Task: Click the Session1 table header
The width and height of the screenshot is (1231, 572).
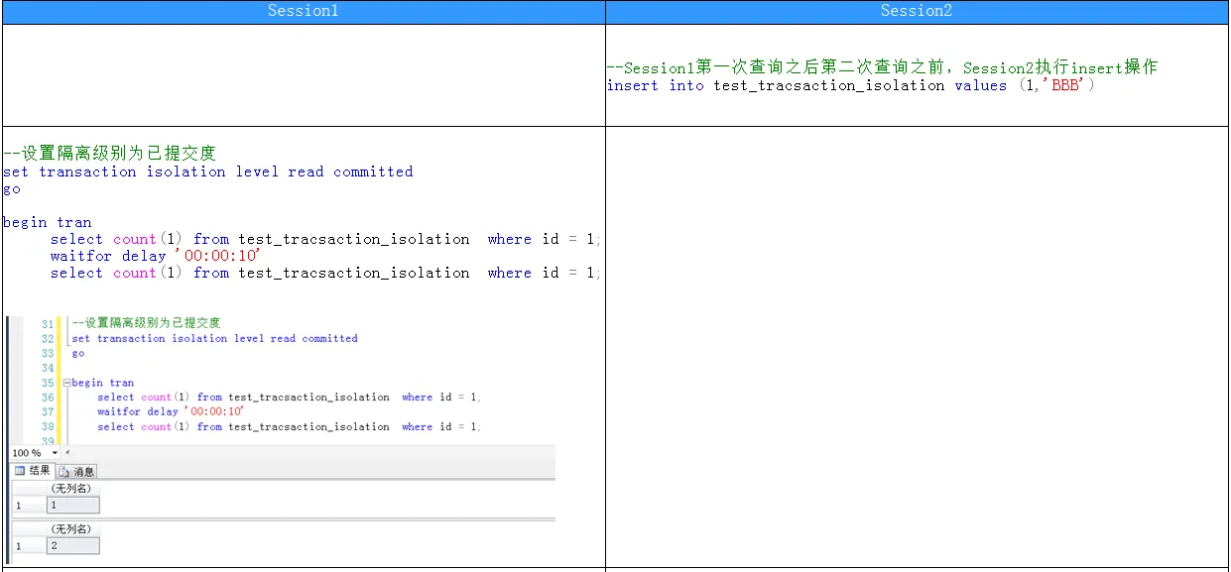Action: (x=304, y=11)
